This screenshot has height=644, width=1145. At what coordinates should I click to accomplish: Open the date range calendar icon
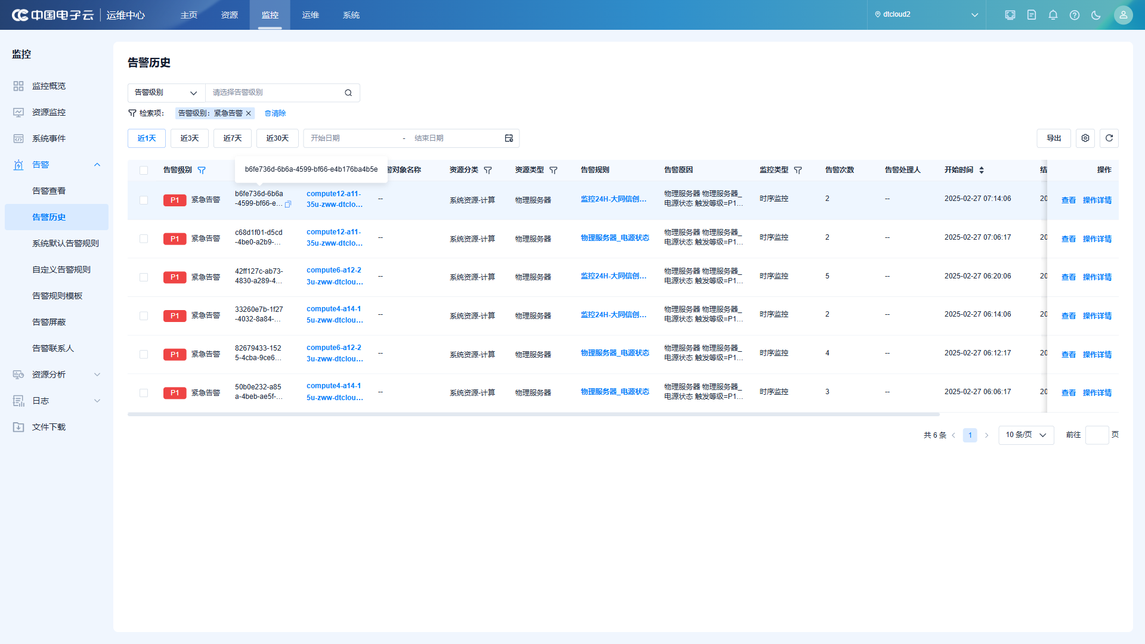tap(509, 138)
